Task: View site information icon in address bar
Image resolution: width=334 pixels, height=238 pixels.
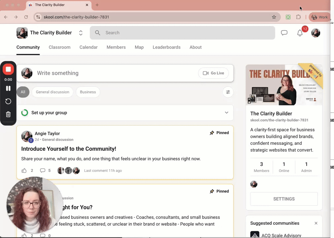Action: point(38,17)
